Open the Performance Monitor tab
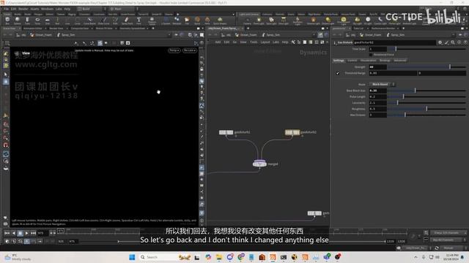Viewport: 469px width, 263px height. coord(383,28)
